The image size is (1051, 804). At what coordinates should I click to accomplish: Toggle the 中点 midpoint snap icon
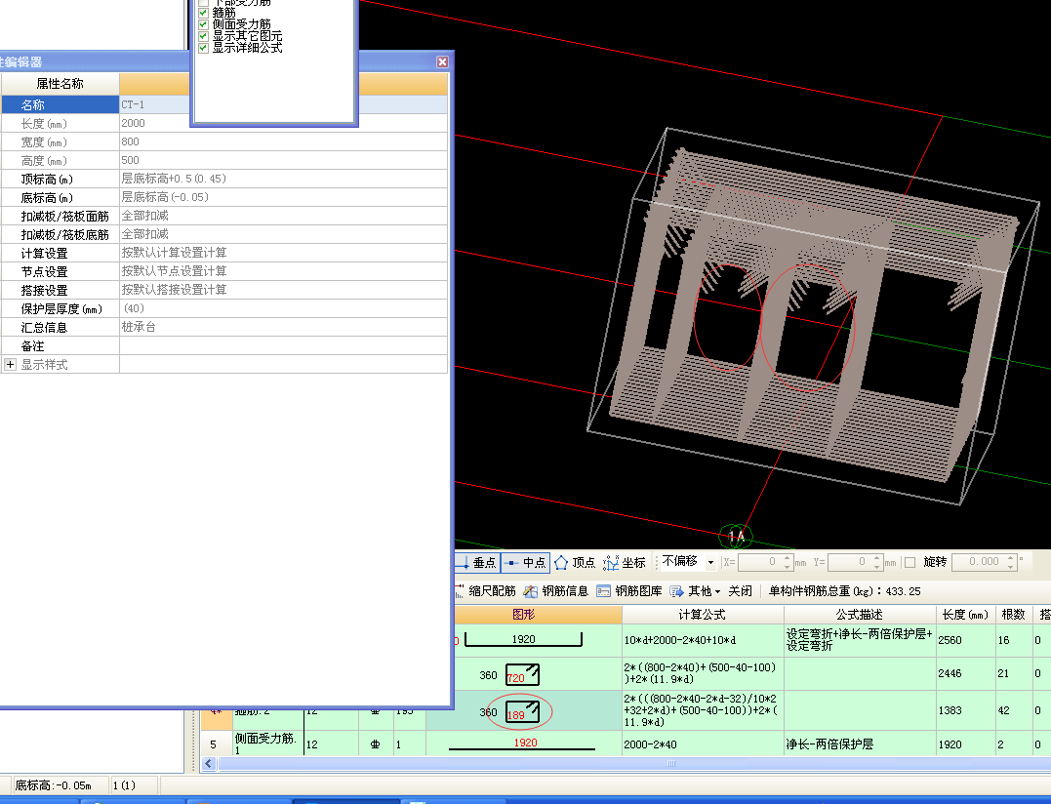click(525, 562)
